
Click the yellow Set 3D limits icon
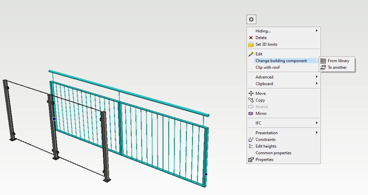(251, 44)
